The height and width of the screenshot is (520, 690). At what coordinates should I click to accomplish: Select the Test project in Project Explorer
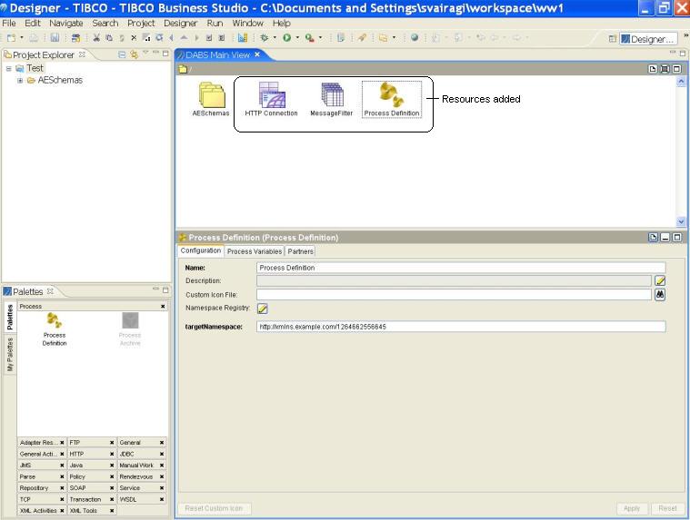[x=35, y=68]
